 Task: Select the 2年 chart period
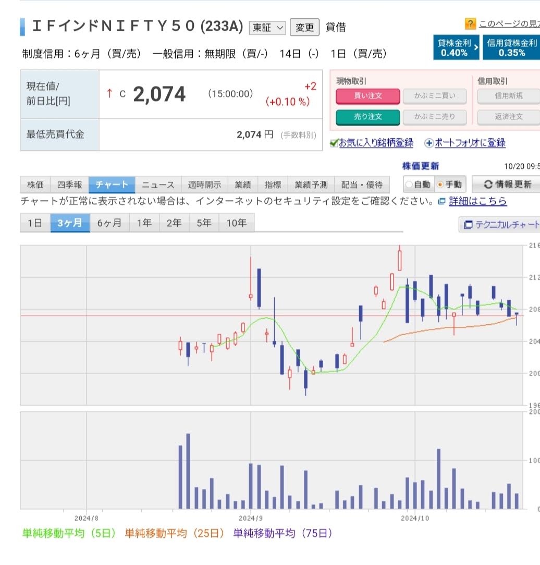click(174, 223)
